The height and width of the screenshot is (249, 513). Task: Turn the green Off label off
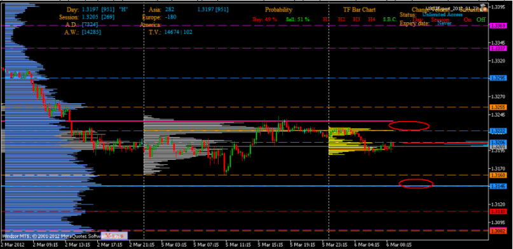pyautogui.click(x=481, y=19)
